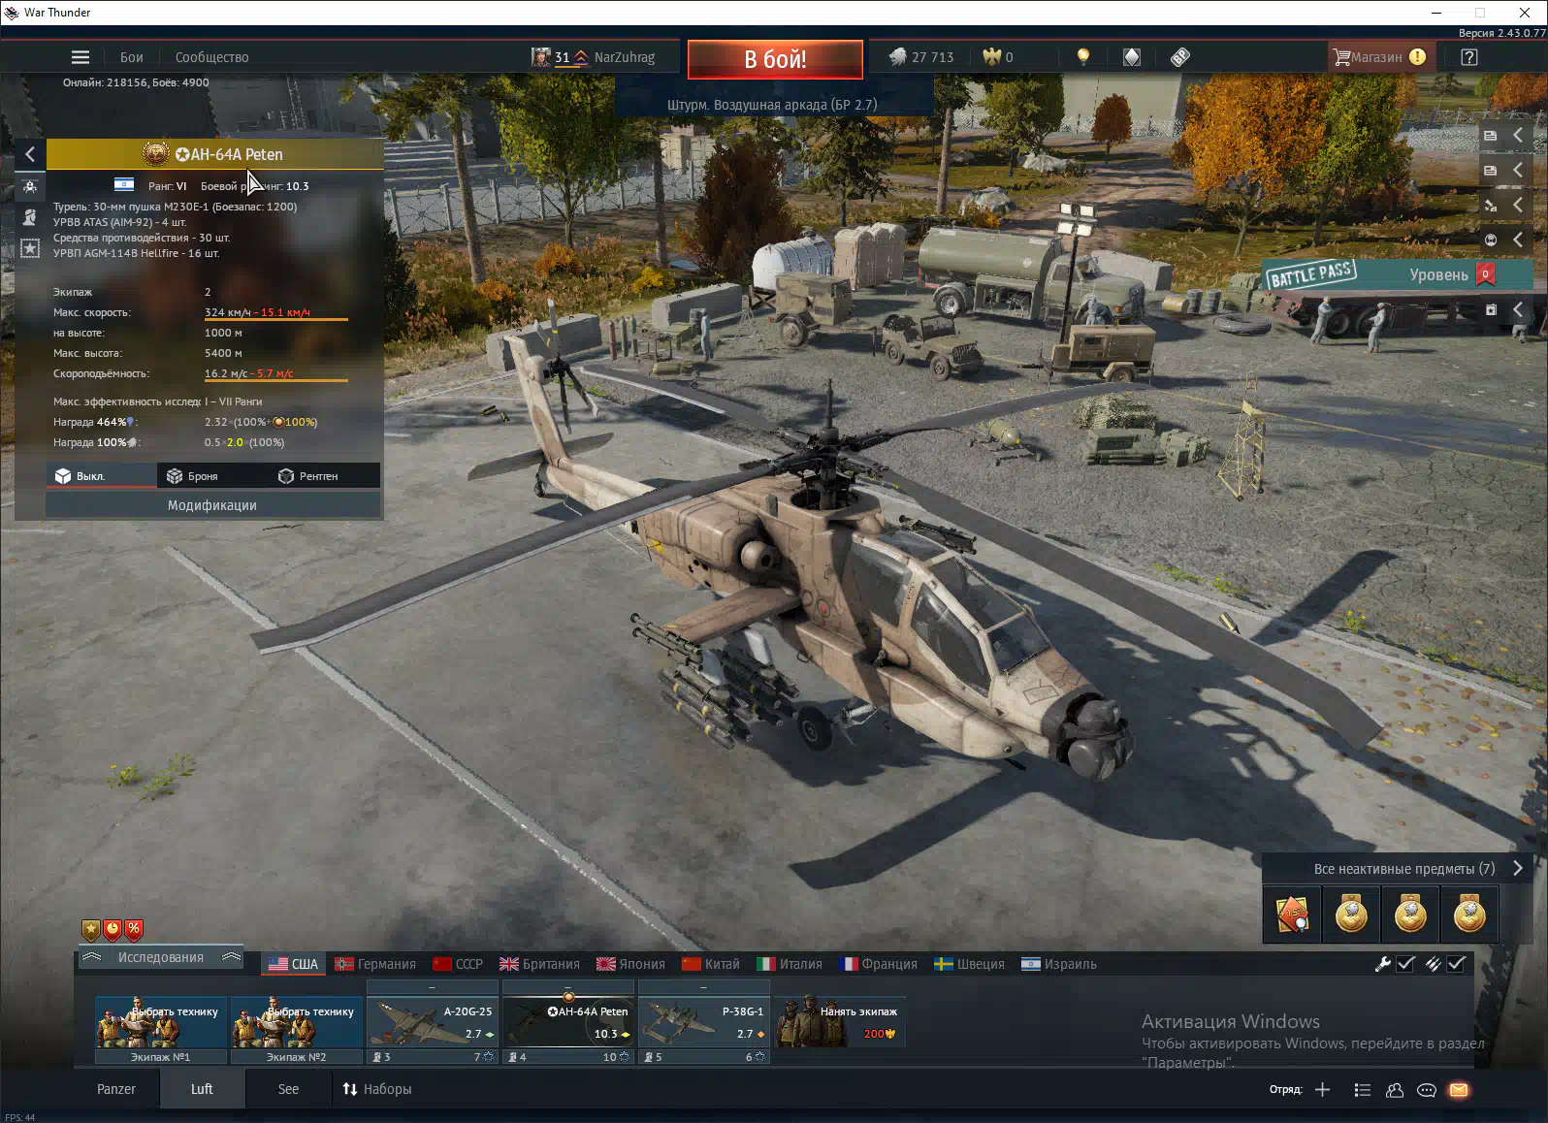The width and height of the screenshot is (1548, 1123).
Task: Click the crew icon in left sidebar
Action: pos(30,186)
